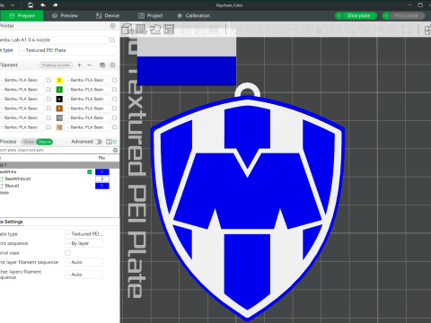
Task: Change Blue.stl blue filament cell
Action: pyautogui.click(x=102, y=186)
